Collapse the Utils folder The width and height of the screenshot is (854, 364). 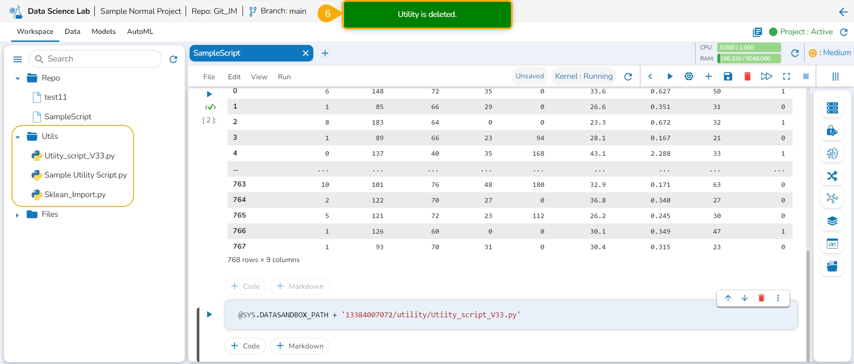(x=18, y=137)
